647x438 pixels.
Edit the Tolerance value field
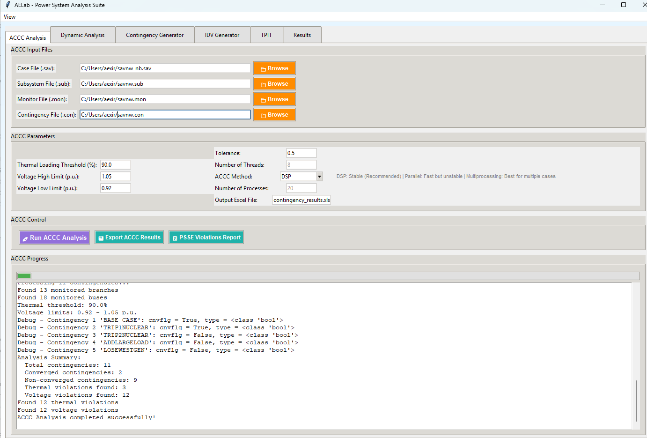(301, 153)
